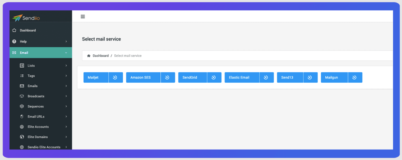Screen dimensions: 402x160
Task: Click the Elite Accounts globe icon
Action: tap(22, 127)
